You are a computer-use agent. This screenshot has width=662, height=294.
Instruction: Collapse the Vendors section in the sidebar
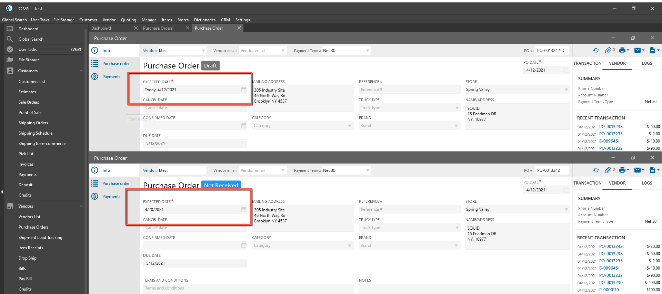(x=81, y=206)
